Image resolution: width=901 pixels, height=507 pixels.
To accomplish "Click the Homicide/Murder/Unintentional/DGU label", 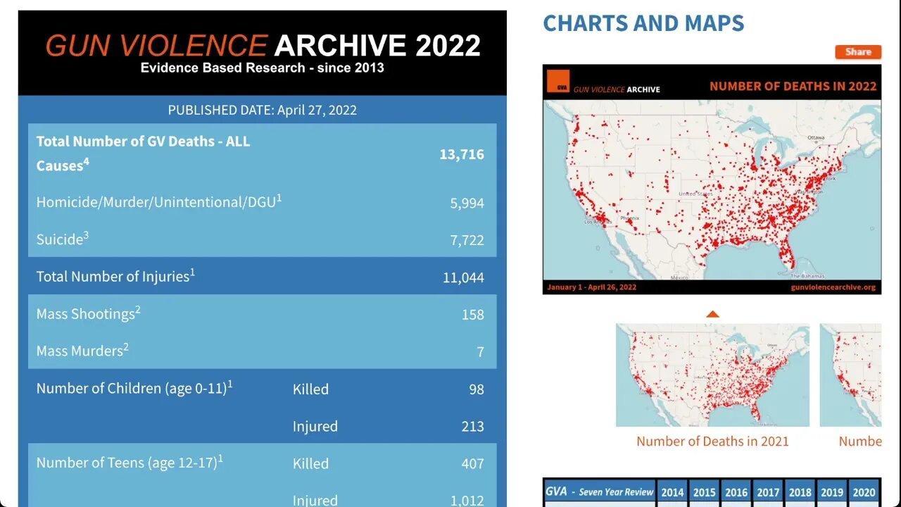I will click(x=159, y=201).
